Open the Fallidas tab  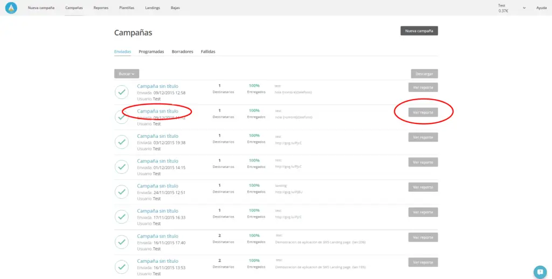[x=208, y=52]
